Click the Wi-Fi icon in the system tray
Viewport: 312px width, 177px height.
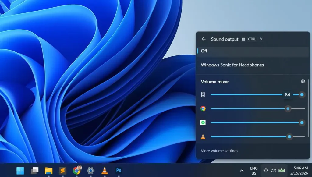point(266,171)
